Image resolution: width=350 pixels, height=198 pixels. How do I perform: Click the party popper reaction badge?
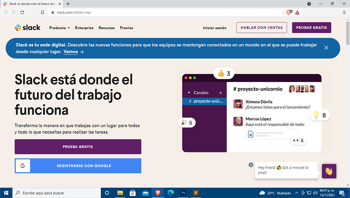point(187,123)
